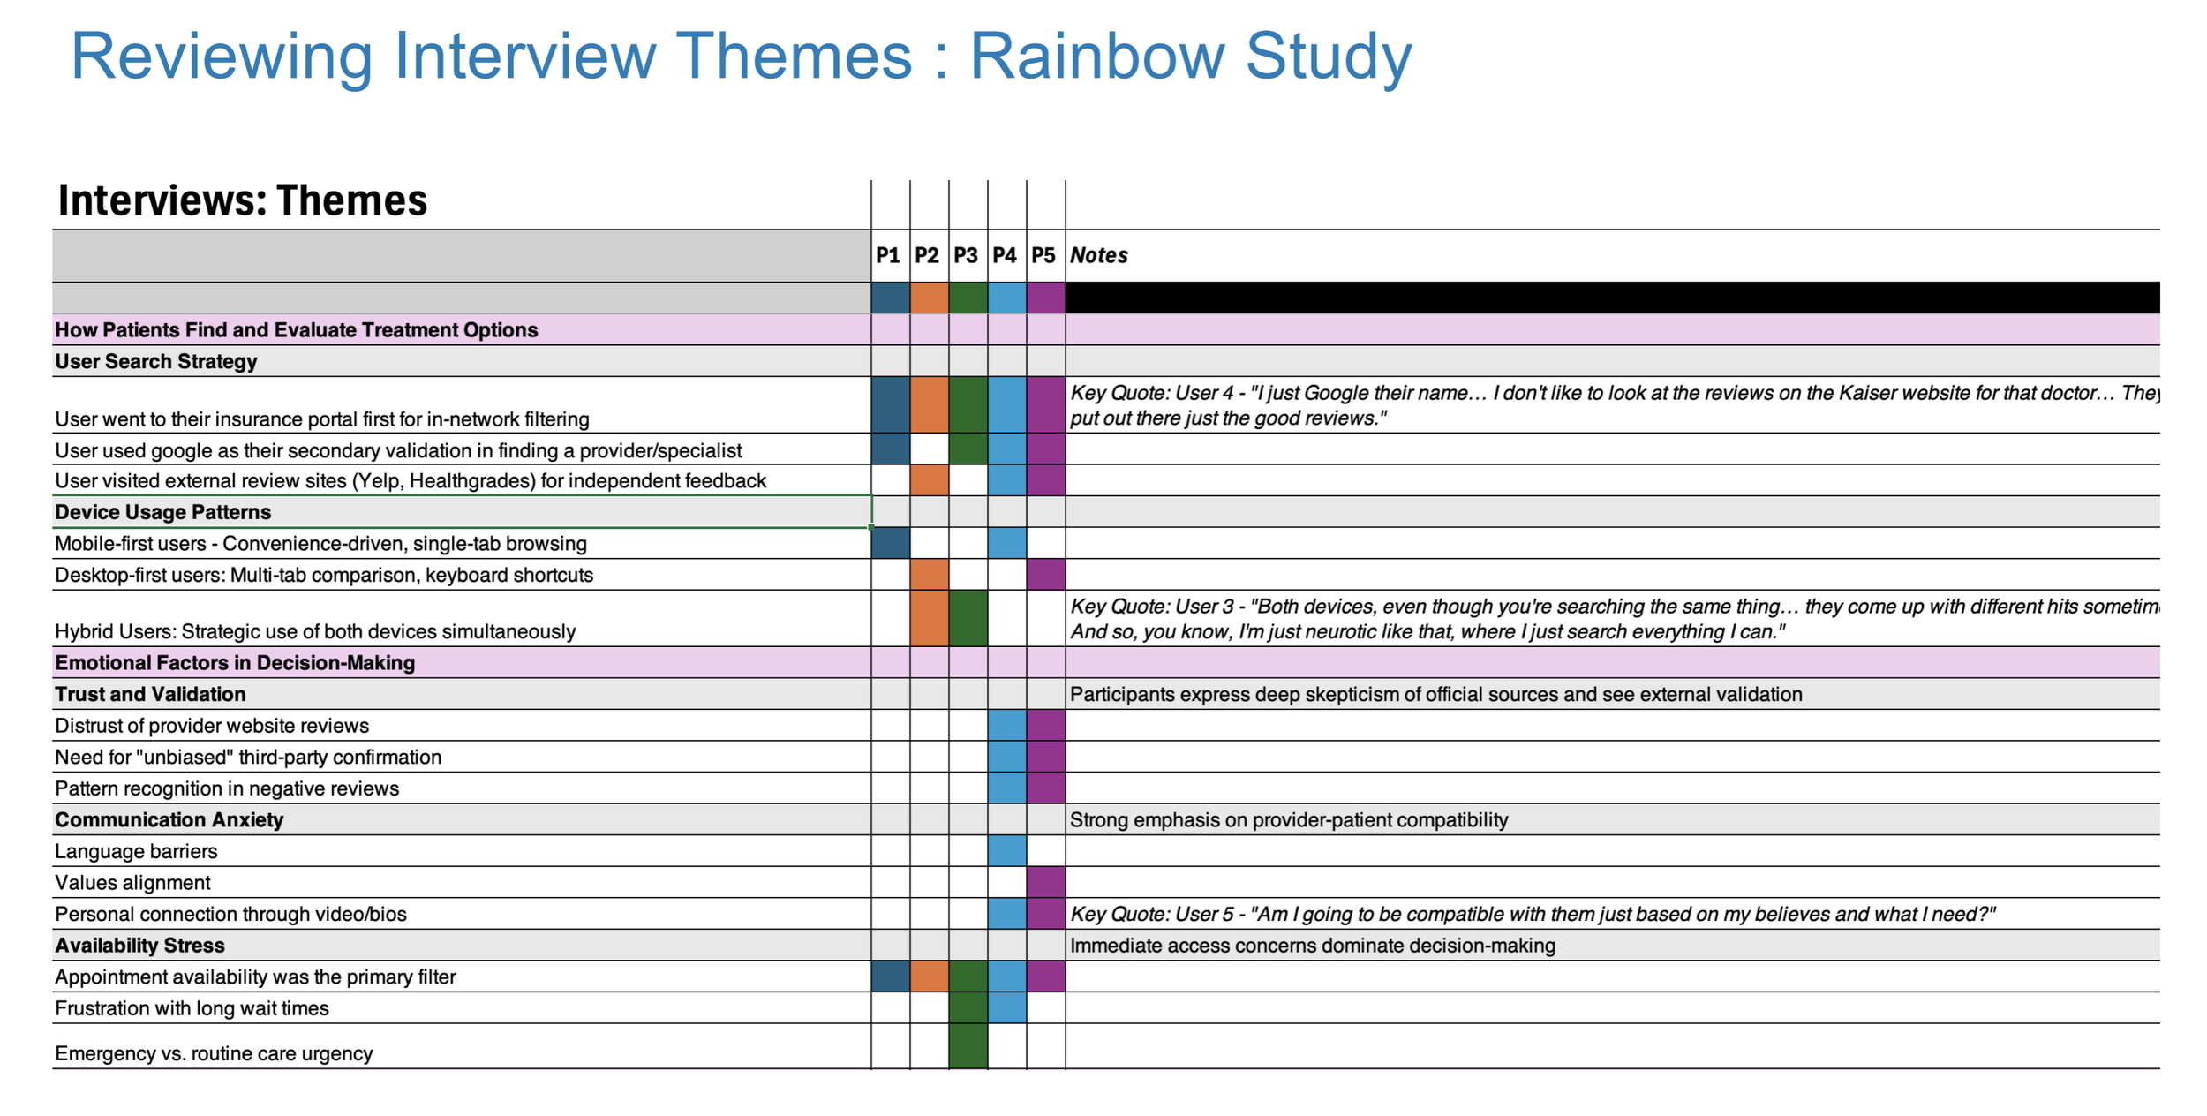Click the Reviewing Interview Themes slide title
Image resolution: width=2207 pixels, height=1116 pixels.
(x=740, y=57)
